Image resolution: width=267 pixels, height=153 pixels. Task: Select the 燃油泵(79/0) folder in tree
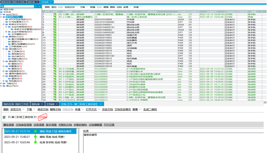15,61
